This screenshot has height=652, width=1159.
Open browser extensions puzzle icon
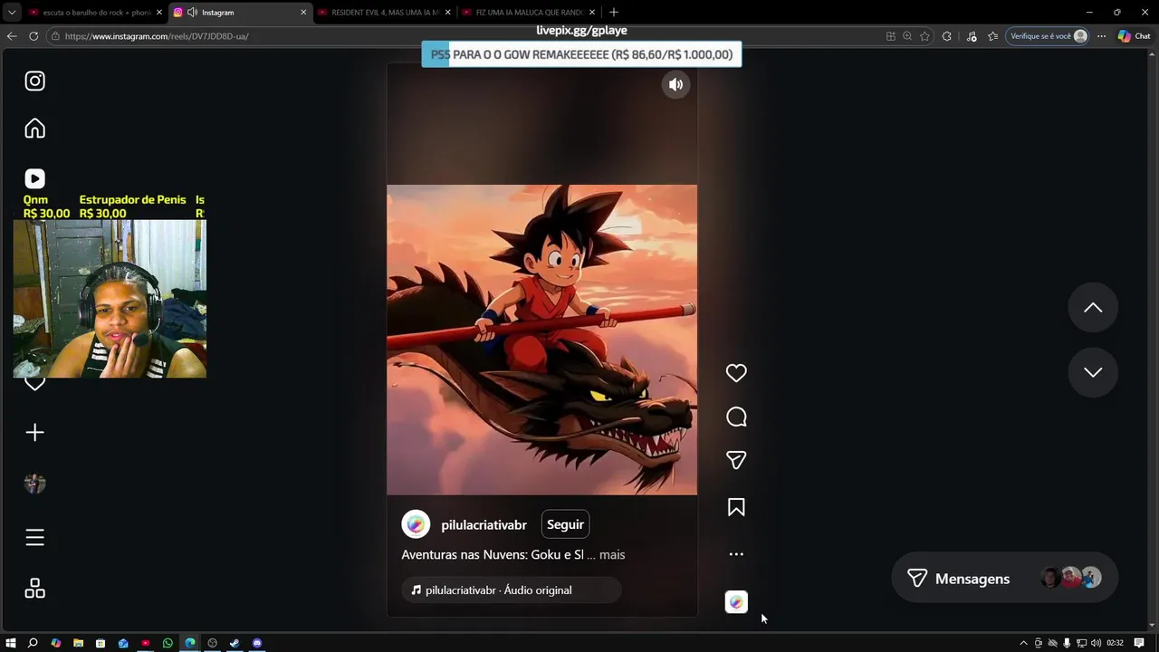tap(947, 36)
